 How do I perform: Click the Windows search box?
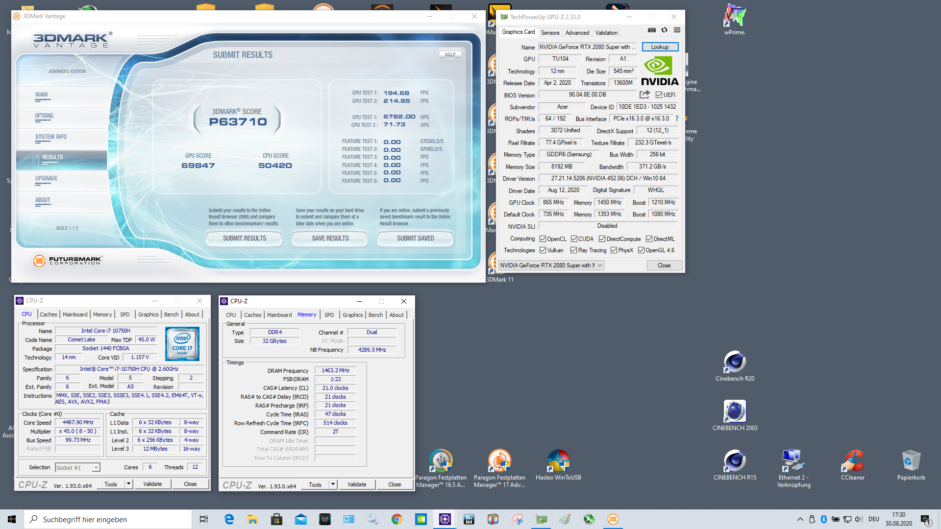108,519
